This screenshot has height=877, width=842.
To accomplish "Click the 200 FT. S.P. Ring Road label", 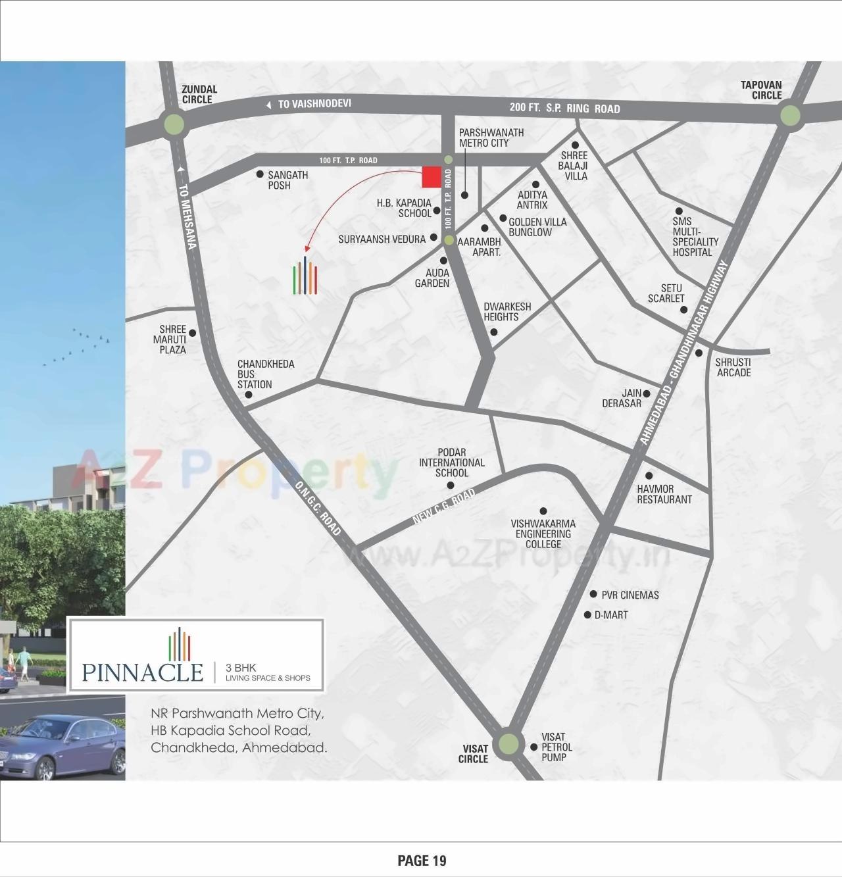I will pos(564,108).
